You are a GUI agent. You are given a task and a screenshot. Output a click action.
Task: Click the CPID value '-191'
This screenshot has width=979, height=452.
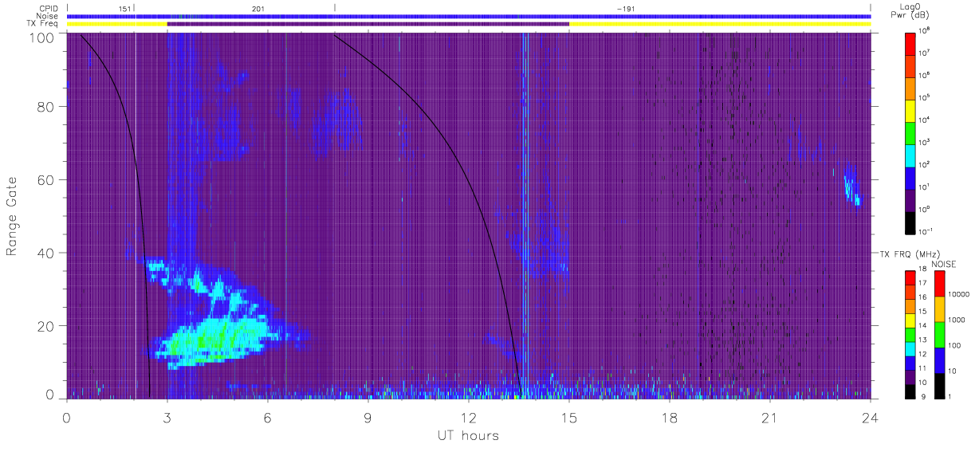(x=626, y=8)
